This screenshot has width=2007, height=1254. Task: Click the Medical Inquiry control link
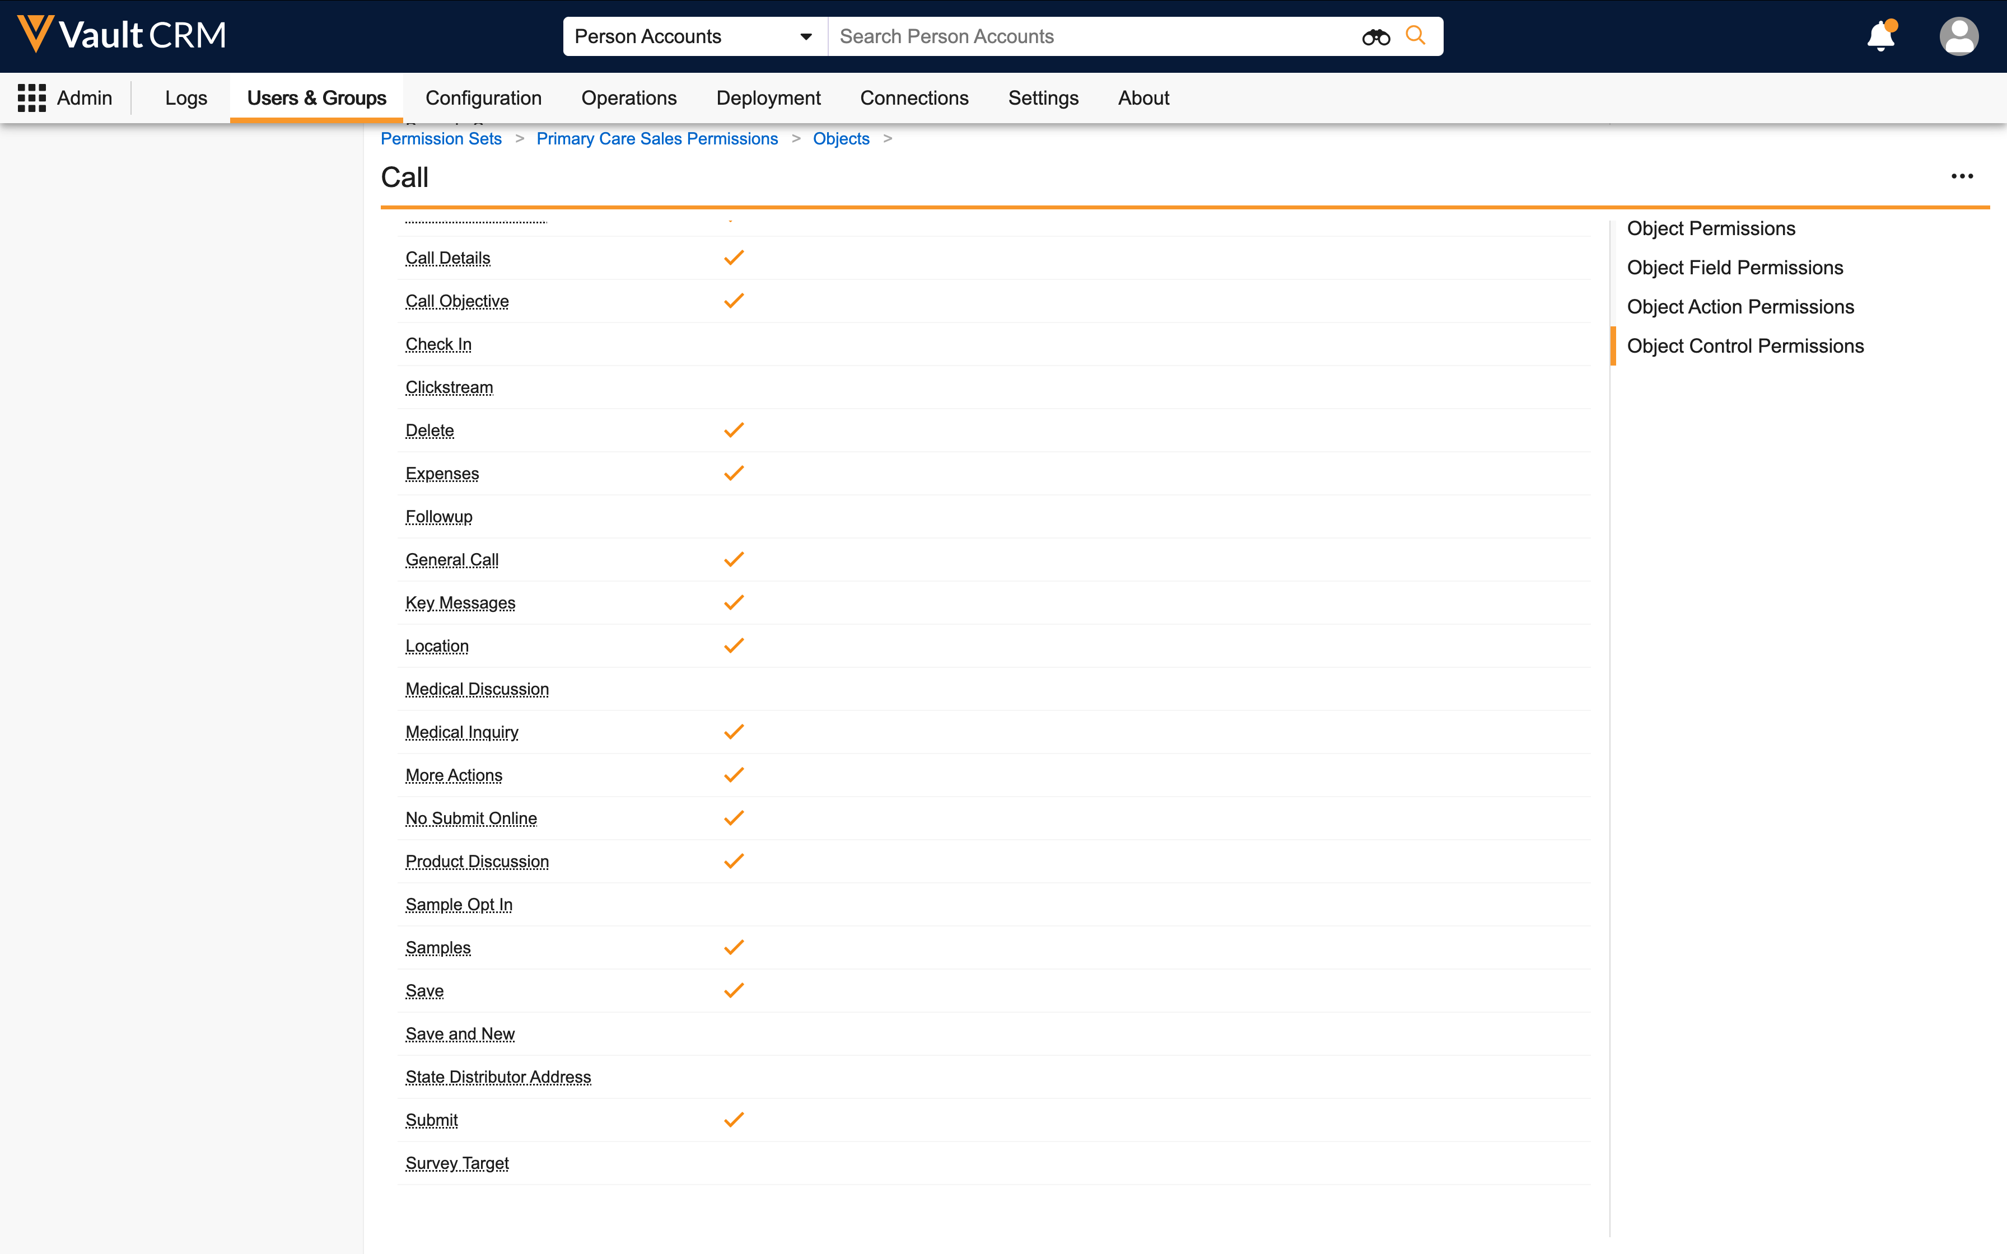coord(461,732)
